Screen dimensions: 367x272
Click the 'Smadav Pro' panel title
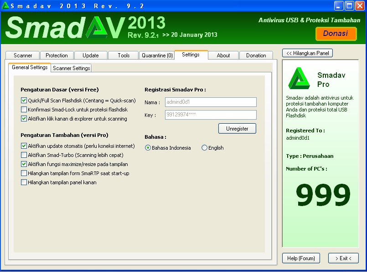(331, 80)
